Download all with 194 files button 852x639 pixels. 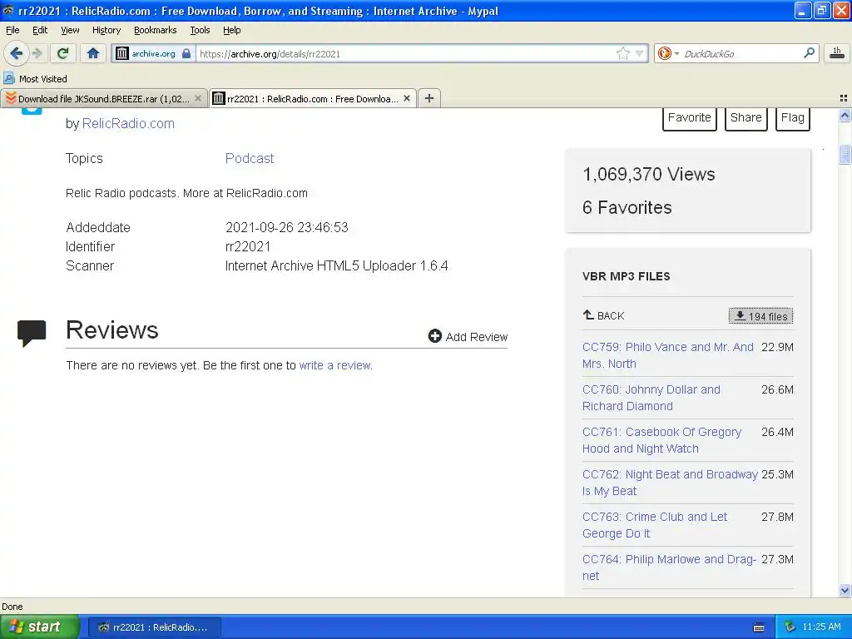(x=760, y=315)
